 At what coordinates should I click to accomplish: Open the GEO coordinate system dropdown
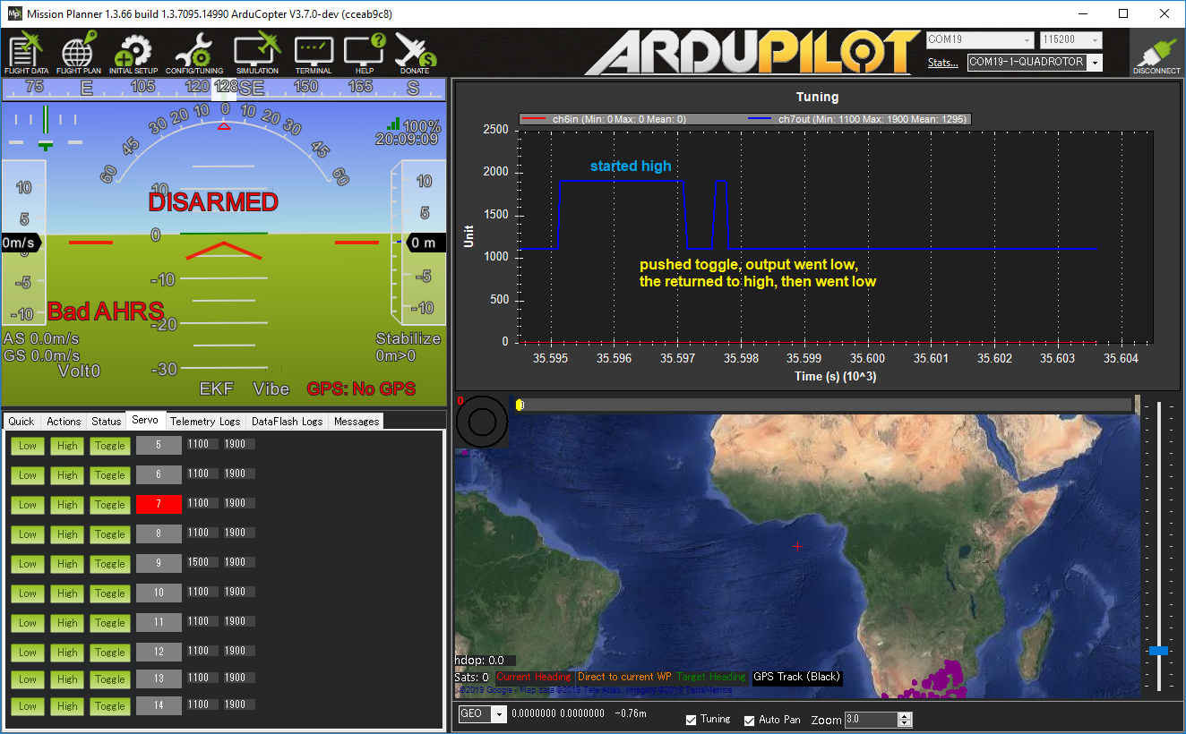[x=483, y=714]
